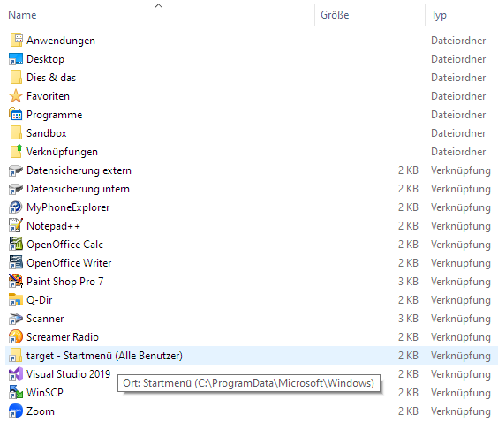Click the Q-Dir shortcut icon
This screenshot has width=498, height=422.
[x=16, y=300]
